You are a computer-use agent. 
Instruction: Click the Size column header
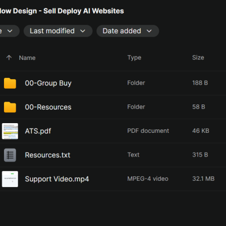pyautogui.click(x=198, y=58)
